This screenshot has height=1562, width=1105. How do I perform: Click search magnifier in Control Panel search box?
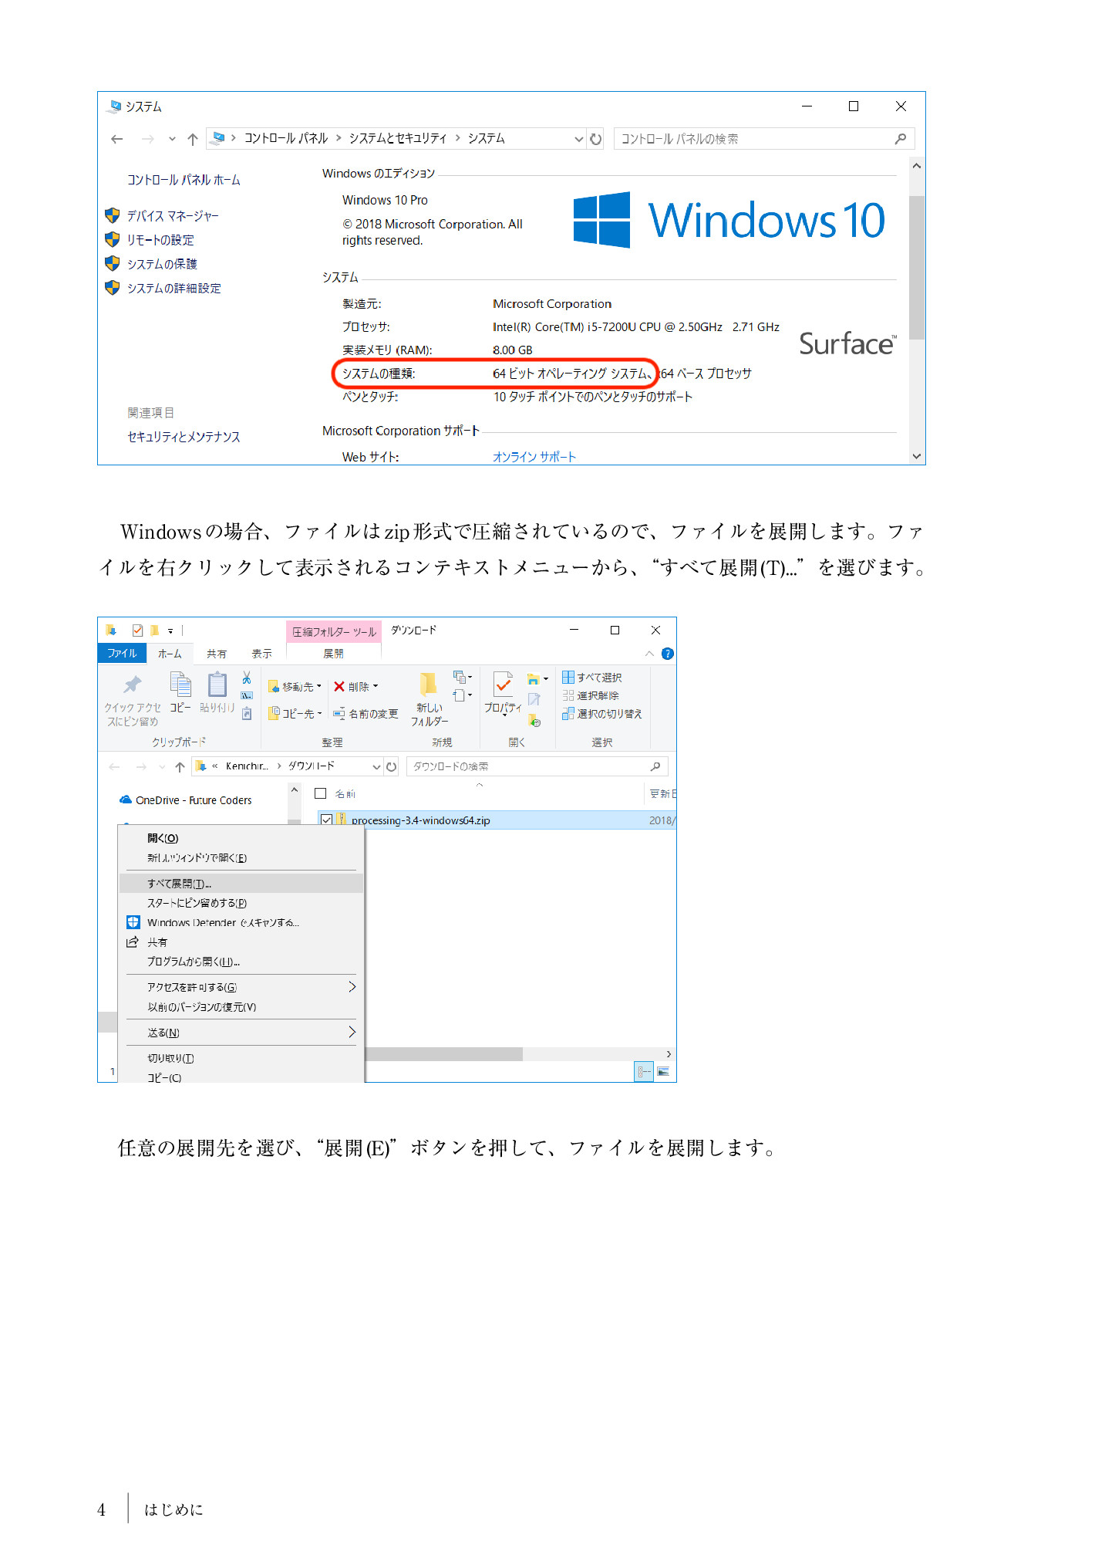pyautogui.click(x=900, y=139)
